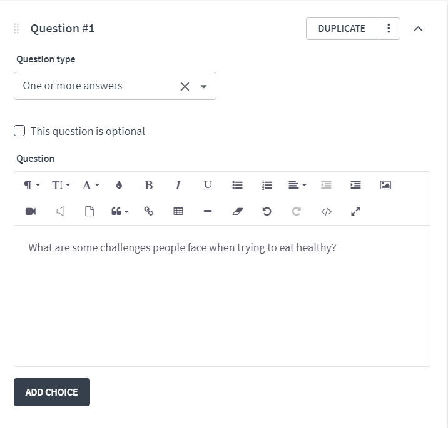Viewport: 448px width, 428px height.
Task: Insert a video with camera icon
Action: coord(31,211)
